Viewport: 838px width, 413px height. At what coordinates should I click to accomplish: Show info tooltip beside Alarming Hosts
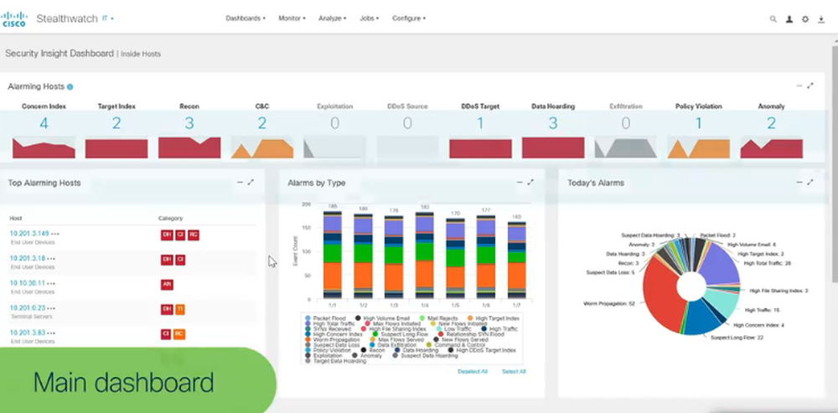tap(70, 86)
